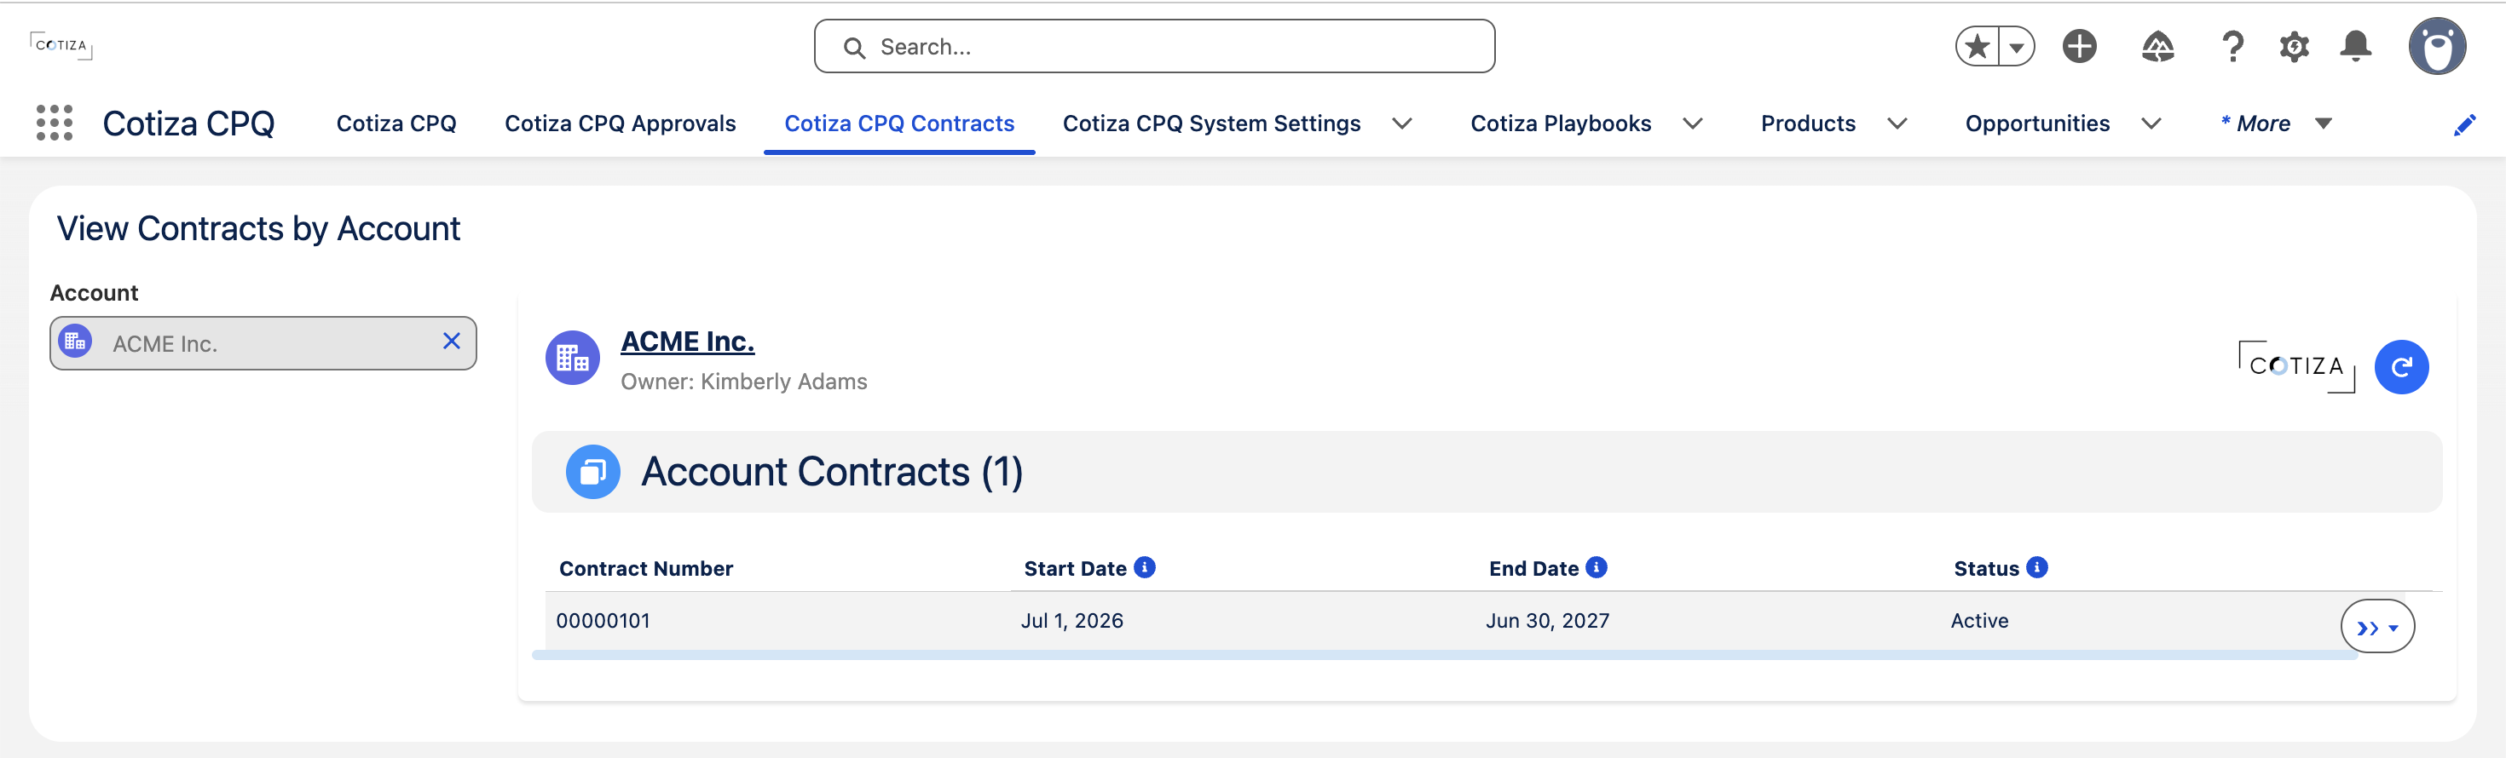Open the ACME Inc. account link

(x=687, y=341)
